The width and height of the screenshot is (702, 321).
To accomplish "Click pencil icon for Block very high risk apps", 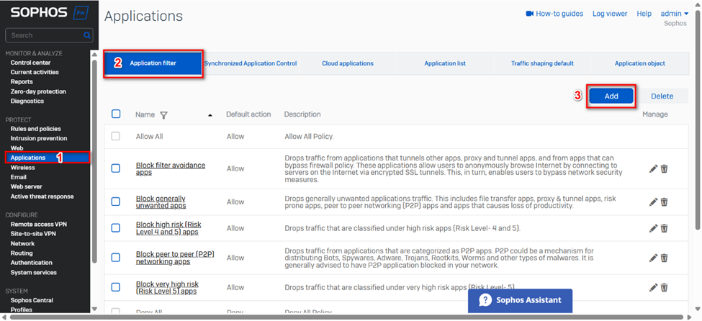I will pyautogui.click(x=653, y=287).
